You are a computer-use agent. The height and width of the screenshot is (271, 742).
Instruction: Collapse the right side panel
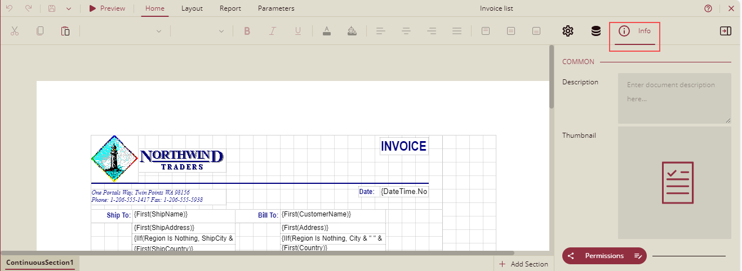(x=725, y=31)
